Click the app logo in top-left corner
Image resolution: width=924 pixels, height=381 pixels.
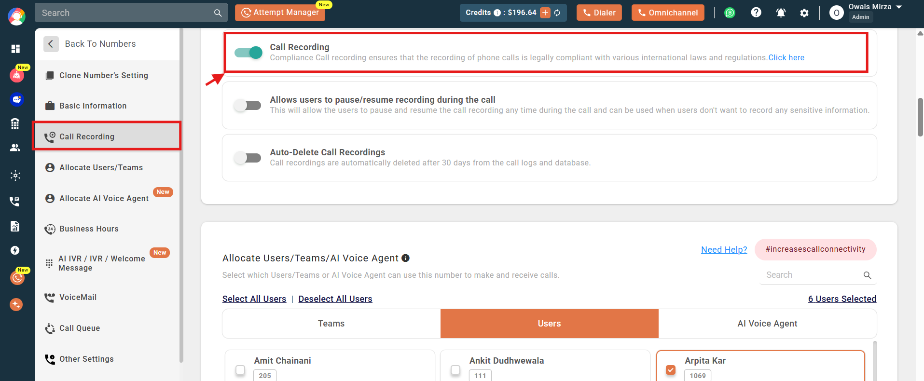[x=17, y=16]
